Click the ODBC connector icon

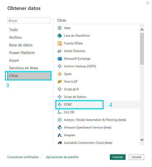pyautogui.click(x=59, y=105)
